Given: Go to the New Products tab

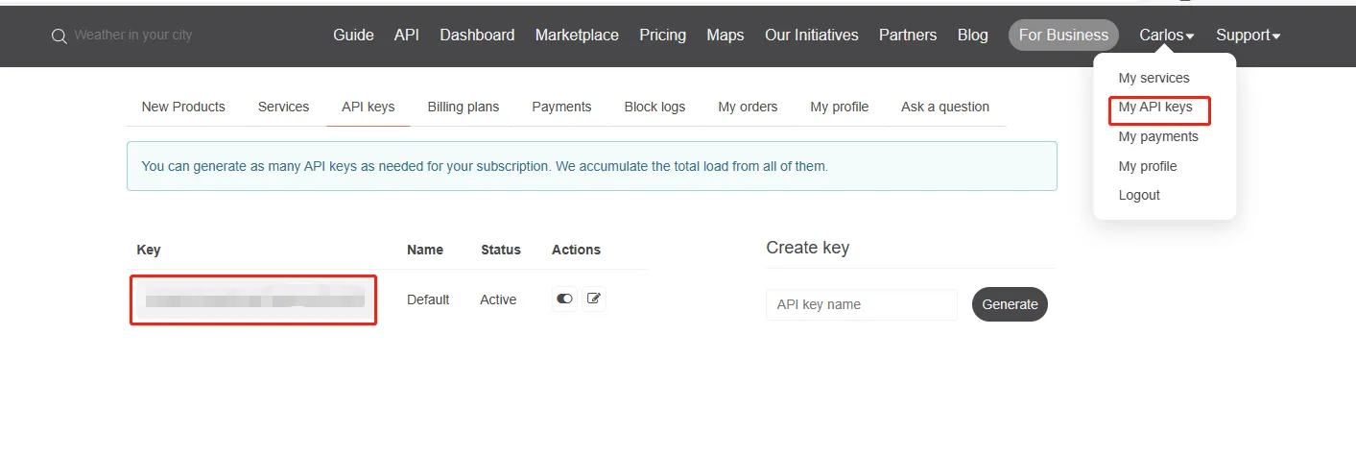Looking at the screenshot, I should tap(183, 107).
